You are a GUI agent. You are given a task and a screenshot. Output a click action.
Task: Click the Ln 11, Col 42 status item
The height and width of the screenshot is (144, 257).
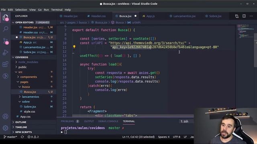pos(139,137)
